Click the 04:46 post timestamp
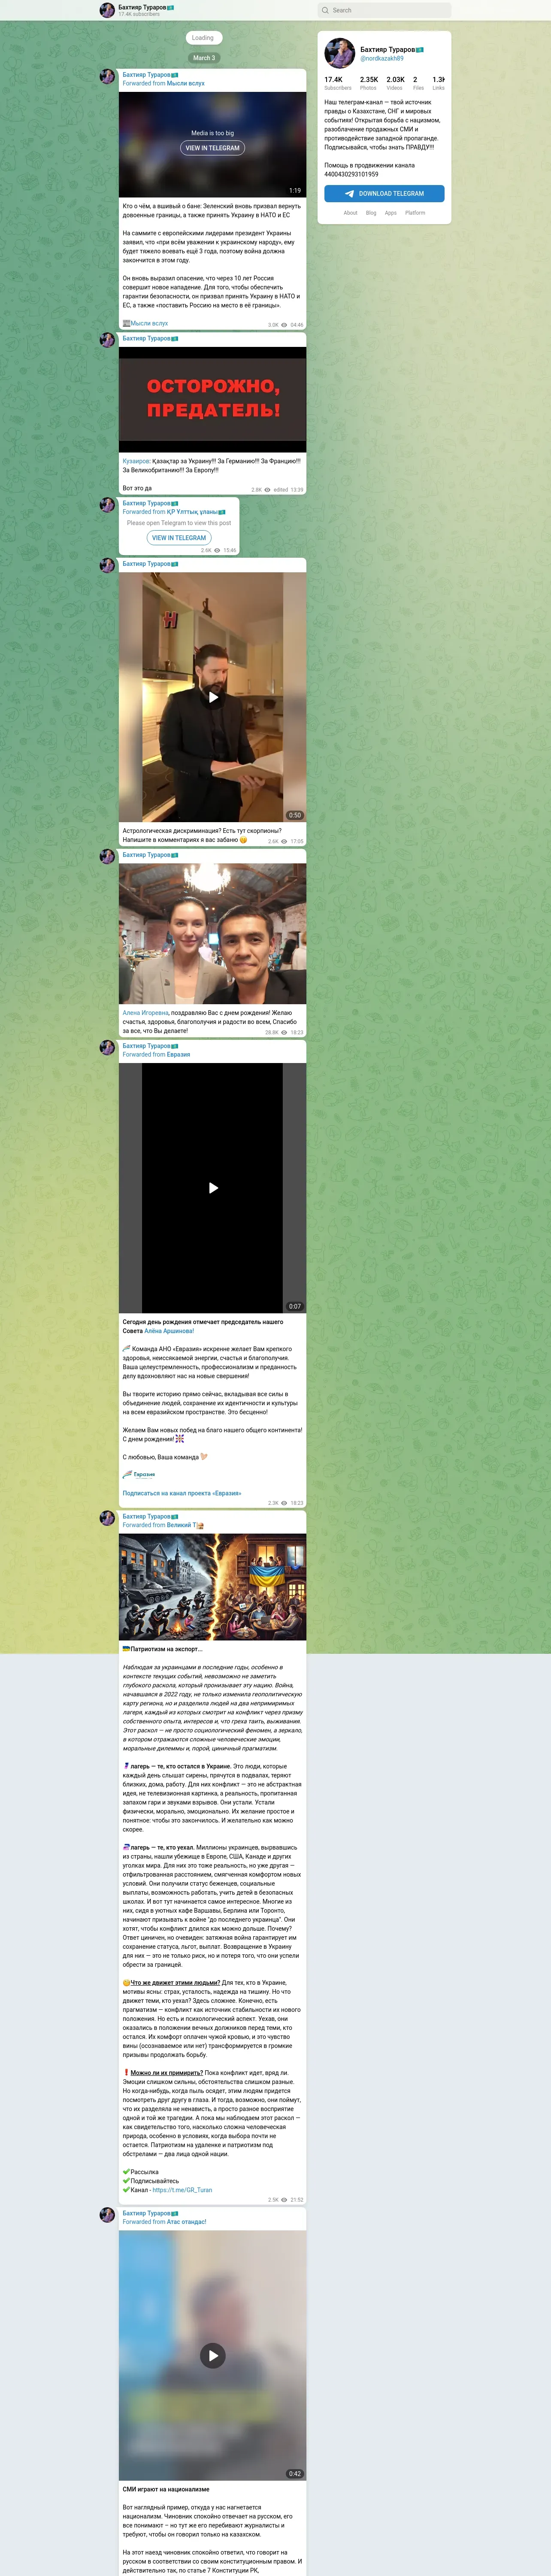Viewport: 551px width, 2576px height. pos(297,324)
